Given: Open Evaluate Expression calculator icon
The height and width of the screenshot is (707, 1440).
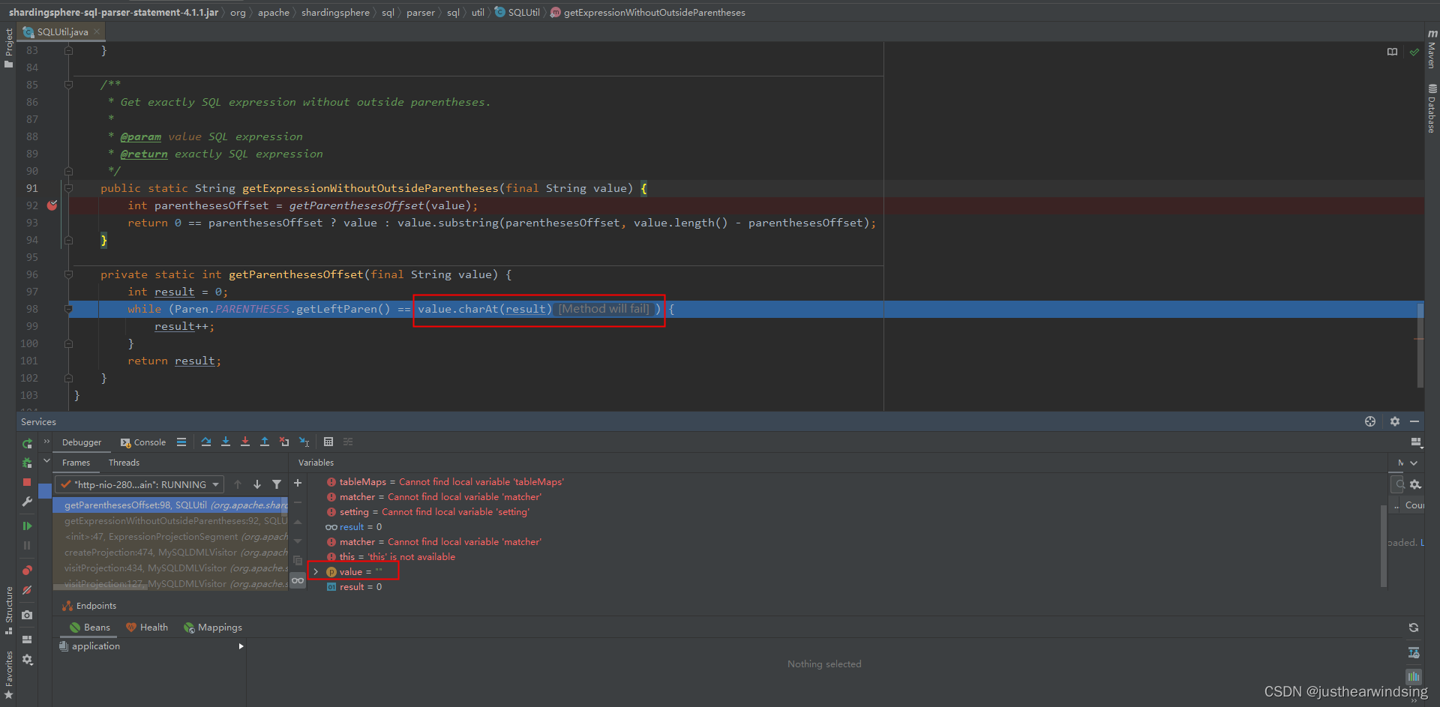Looking at the screenshot, I should (328, 442).
